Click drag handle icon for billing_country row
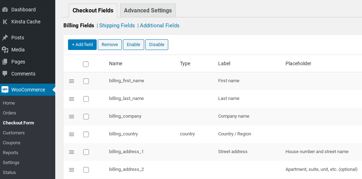Screen dimensions: 362x179 tap(72, 134)
